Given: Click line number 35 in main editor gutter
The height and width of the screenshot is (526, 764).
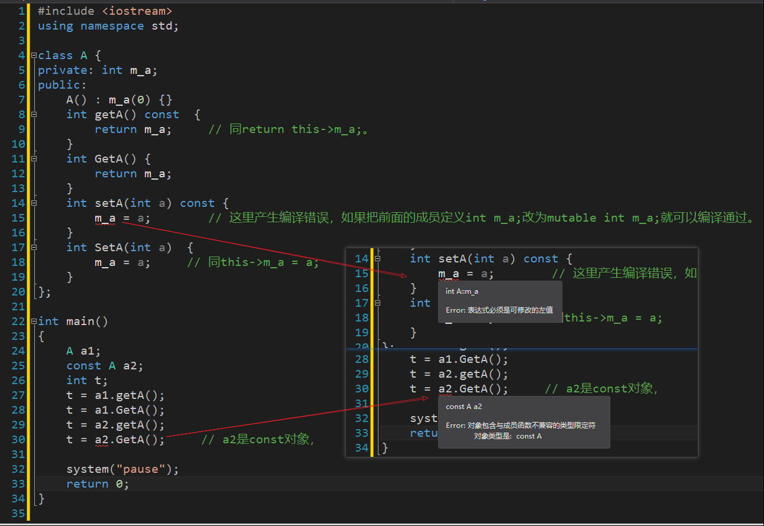Looking at the screenshot, I should 18,513.
